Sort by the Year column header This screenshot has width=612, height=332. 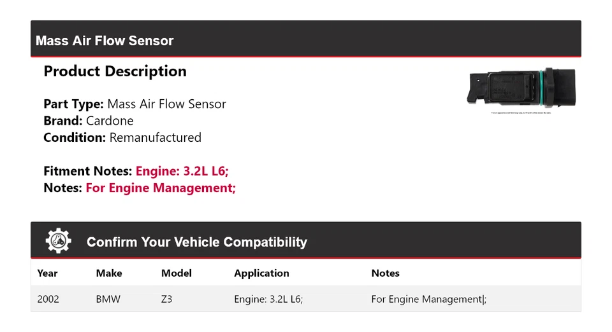point(47,273)
